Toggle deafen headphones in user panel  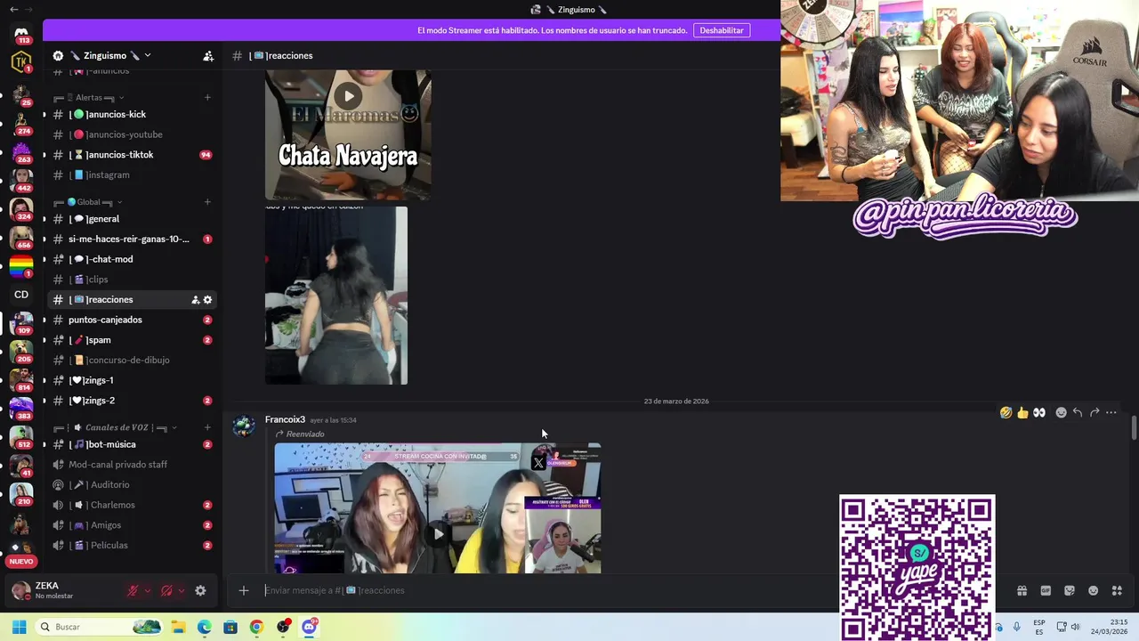pos(166,590)
